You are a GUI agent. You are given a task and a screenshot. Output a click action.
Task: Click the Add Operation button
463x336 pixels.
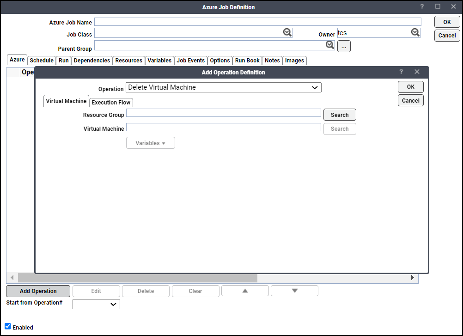coord(38,291)
